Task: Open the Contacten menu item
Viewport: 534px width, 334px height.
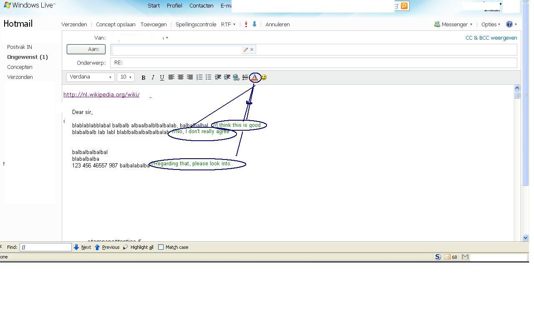Action: coord(201,6)
